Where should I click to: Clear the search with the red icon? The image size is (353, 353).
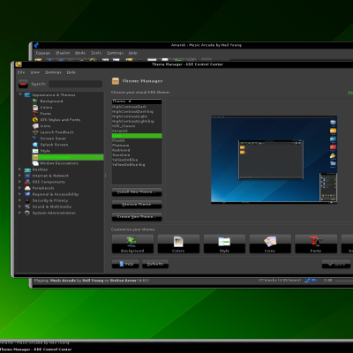(x=23, y=84)
